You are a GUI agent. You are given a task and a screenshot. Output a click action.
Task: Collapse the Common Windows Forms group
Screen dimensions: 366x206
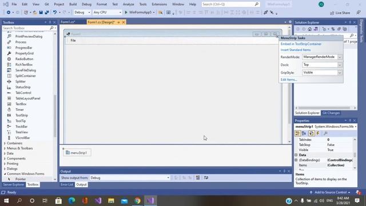coord(5,174)
